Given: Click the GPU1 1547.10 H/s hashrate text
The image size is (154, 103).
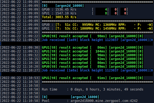Looking at the screenshot, I should tap(59, 13).
